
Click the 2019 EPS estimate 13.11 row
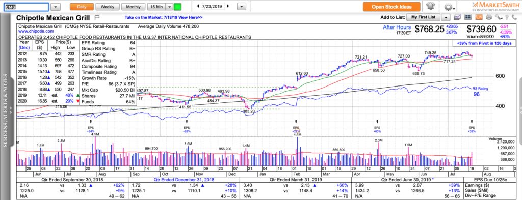[48, 96]
